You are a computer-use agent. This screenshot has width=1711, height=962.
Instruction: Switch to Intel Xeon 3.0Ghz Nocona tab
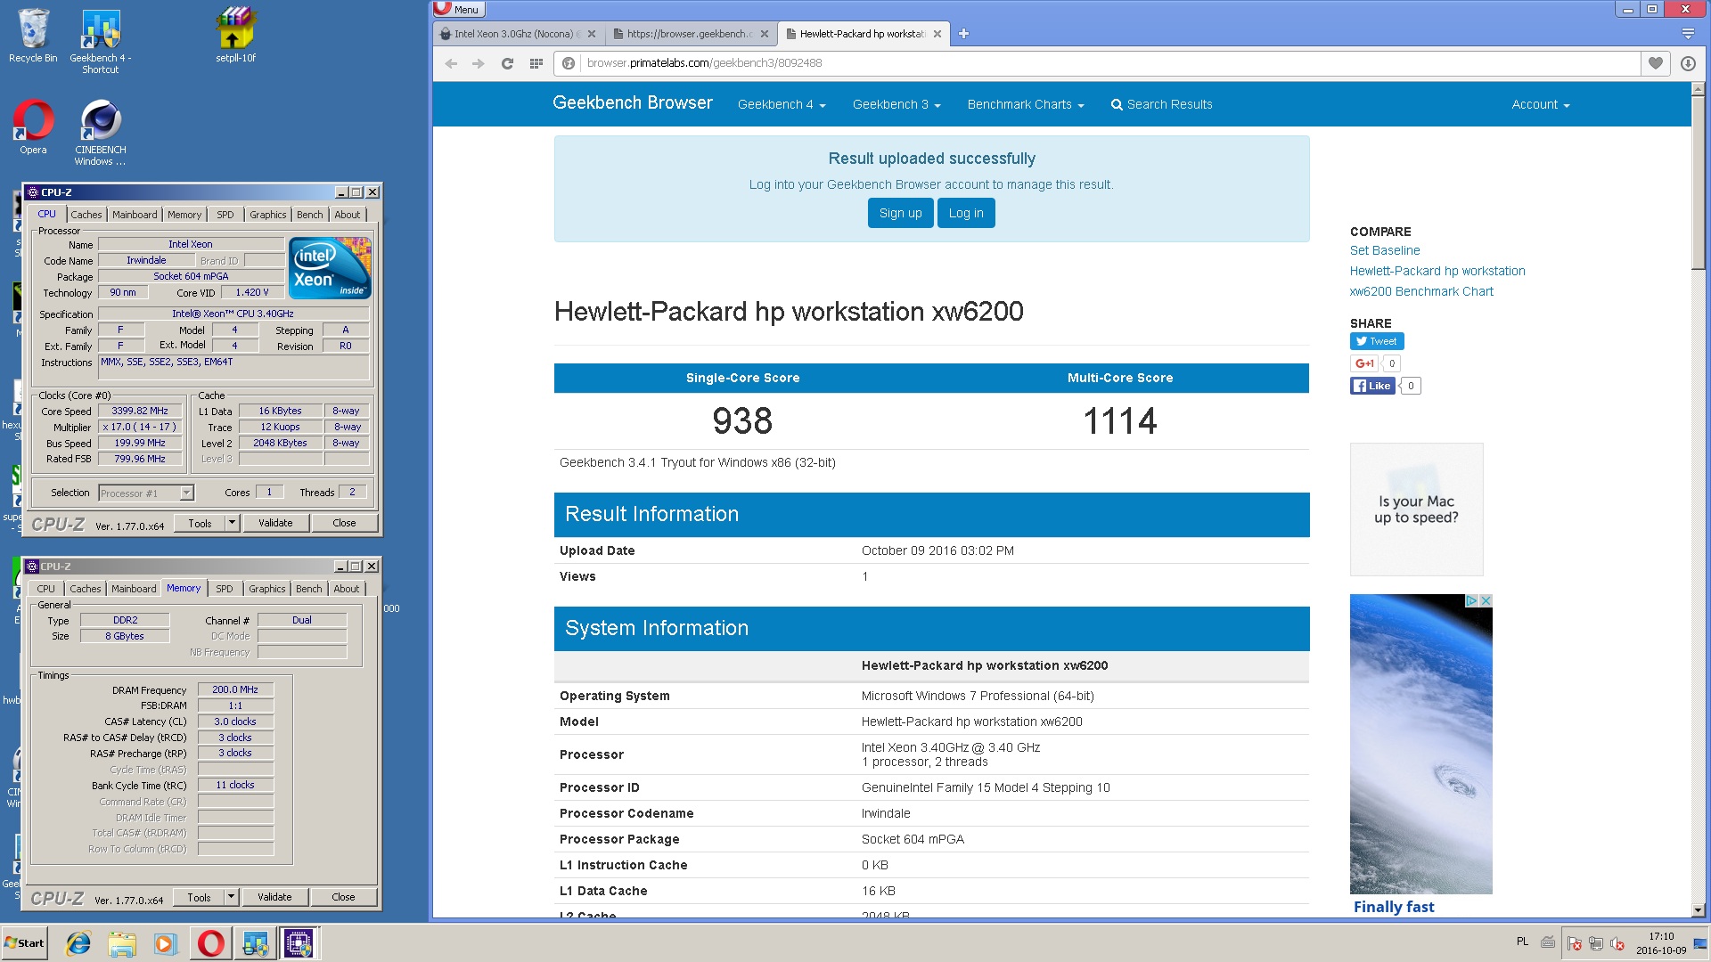(x=518, y=34)
